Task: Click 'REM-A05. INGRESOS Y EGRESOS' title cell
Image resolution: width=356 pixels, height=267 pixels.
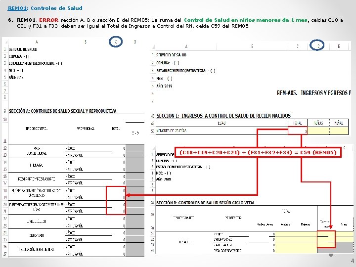Action: [x=314, y=93]
